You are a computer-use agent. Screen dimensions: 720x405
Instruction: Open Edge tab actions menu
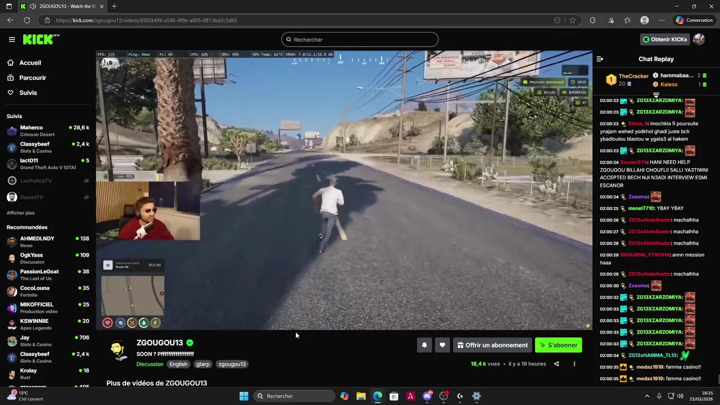[8, 6]
